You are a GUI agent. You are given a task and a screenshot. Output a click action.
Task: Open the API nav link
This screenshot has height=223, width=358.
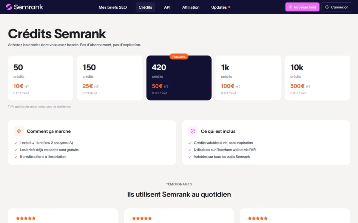point(167,7)
